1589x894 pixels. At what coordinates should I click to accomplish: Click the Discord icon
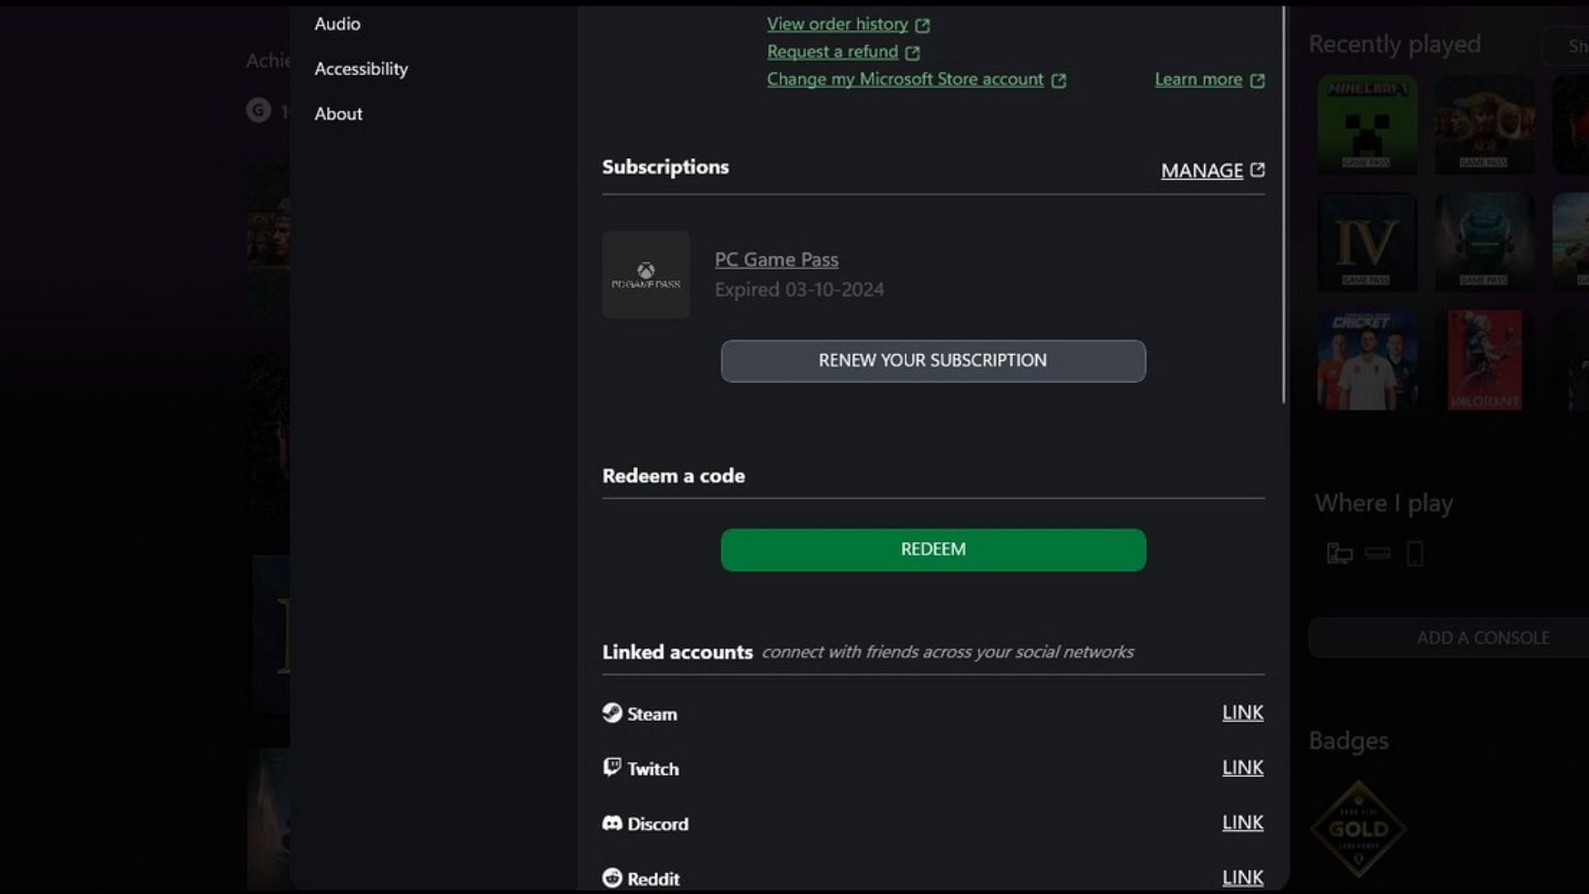pyautogui.click(x=612, y=822)
